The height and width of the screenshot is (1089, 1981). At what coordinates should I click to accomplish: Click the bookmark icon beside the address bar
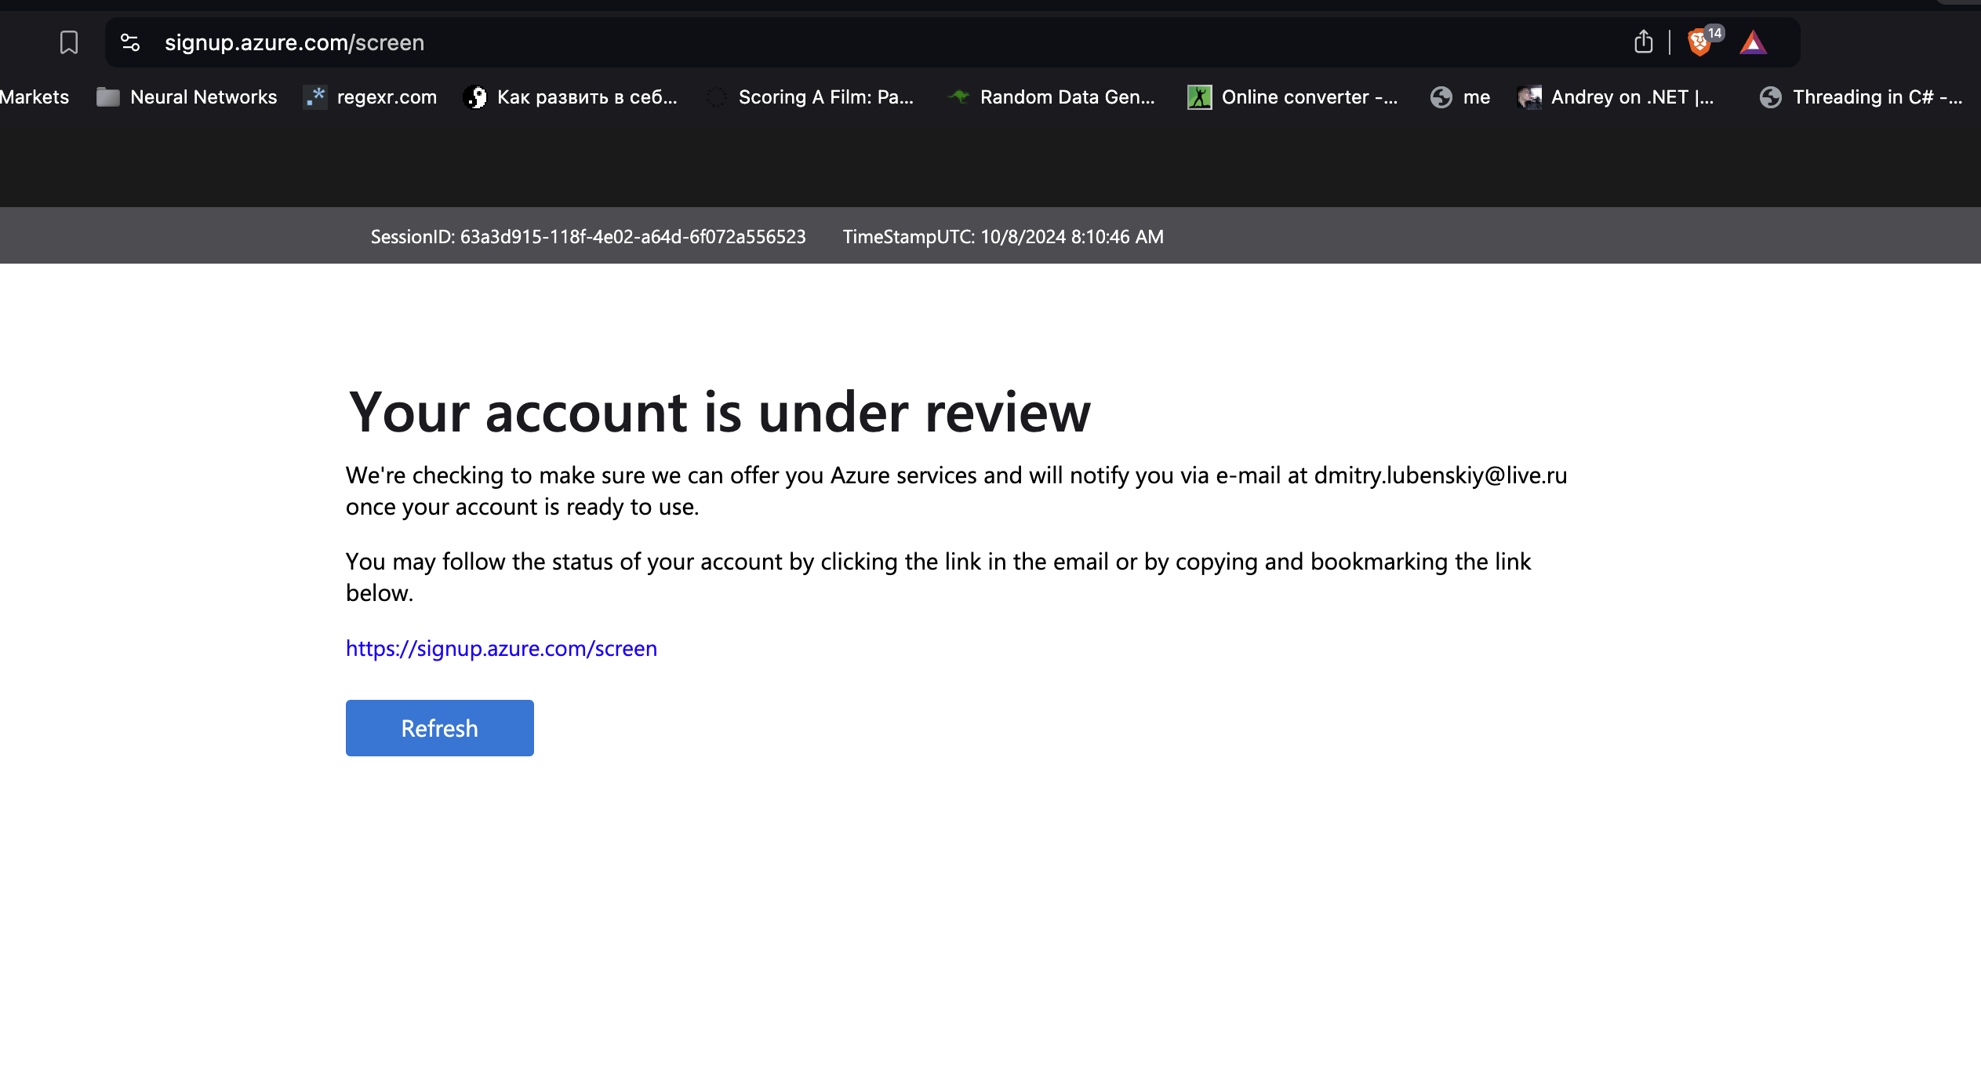point(69,42)
